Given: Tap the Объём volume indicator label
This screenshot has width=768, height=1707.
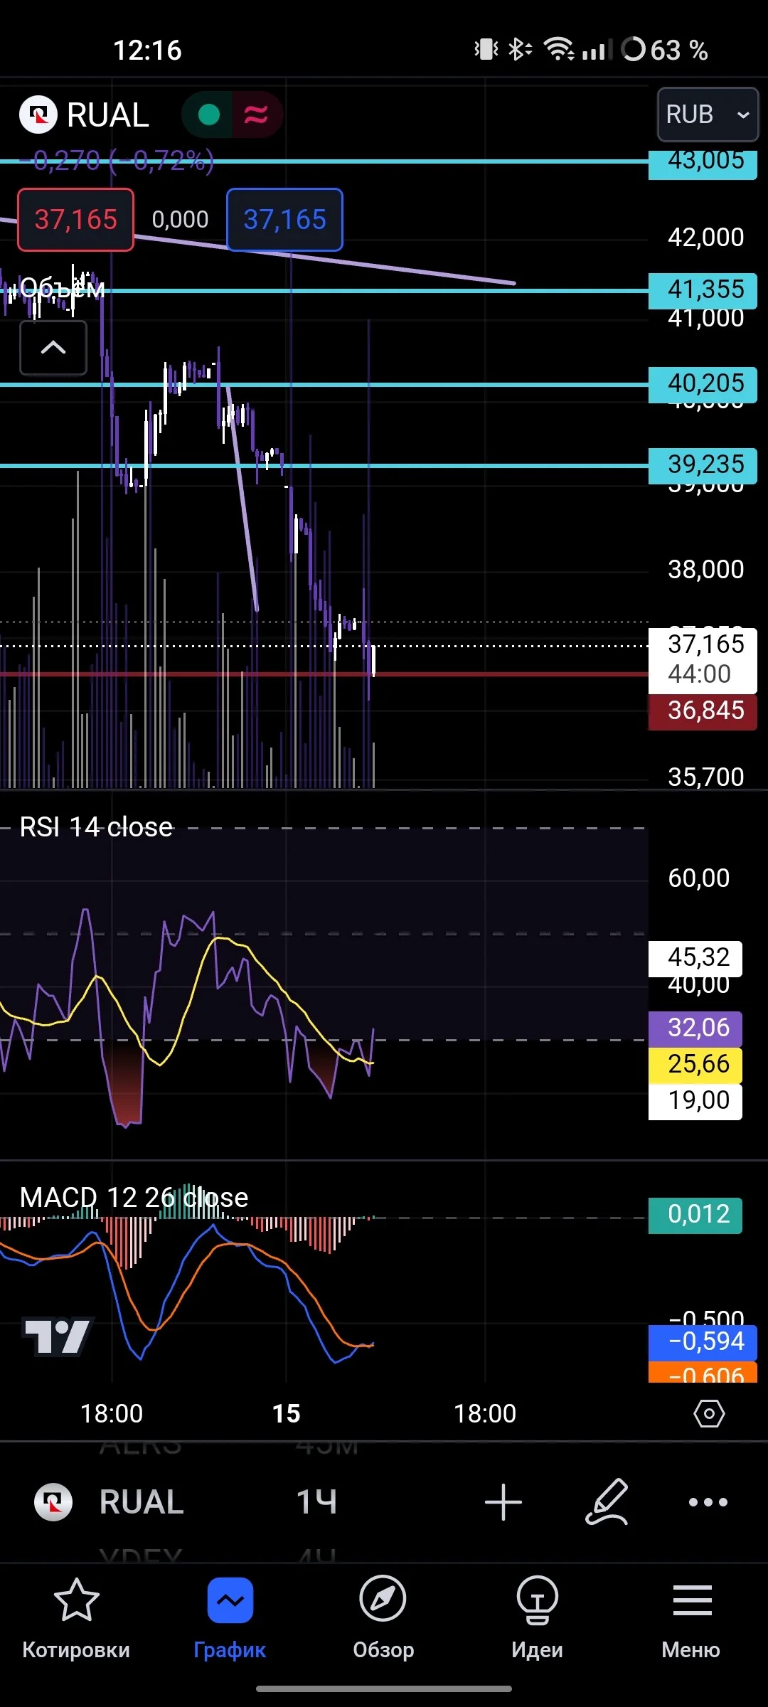Looking at the screenshot, I should (x=63, y=288).
